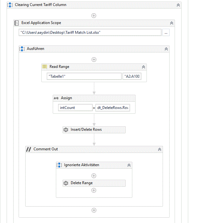Click the Clearing Current Tariff Column sequence icon
This screenshot has width=204, height=223.
point(10,5)
